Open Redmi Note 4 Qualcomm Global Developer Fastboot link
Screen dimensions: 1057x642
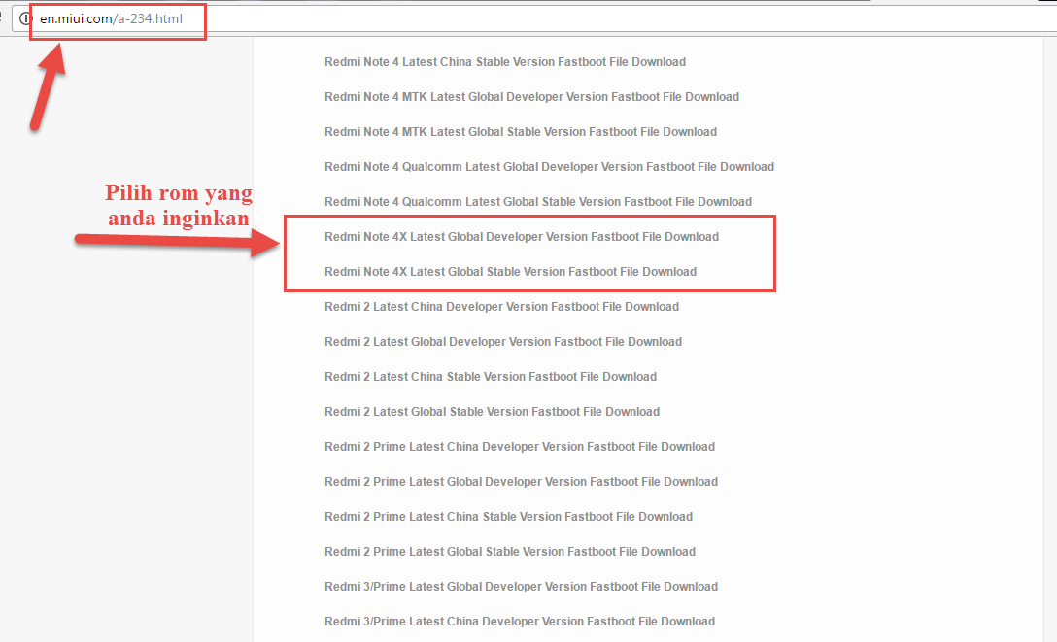550,167
